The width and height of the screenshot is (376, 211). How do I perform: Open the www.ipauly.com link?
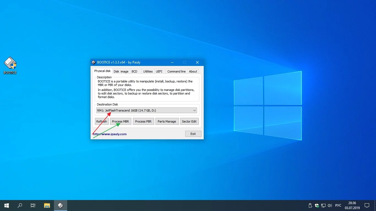(110, 134)
